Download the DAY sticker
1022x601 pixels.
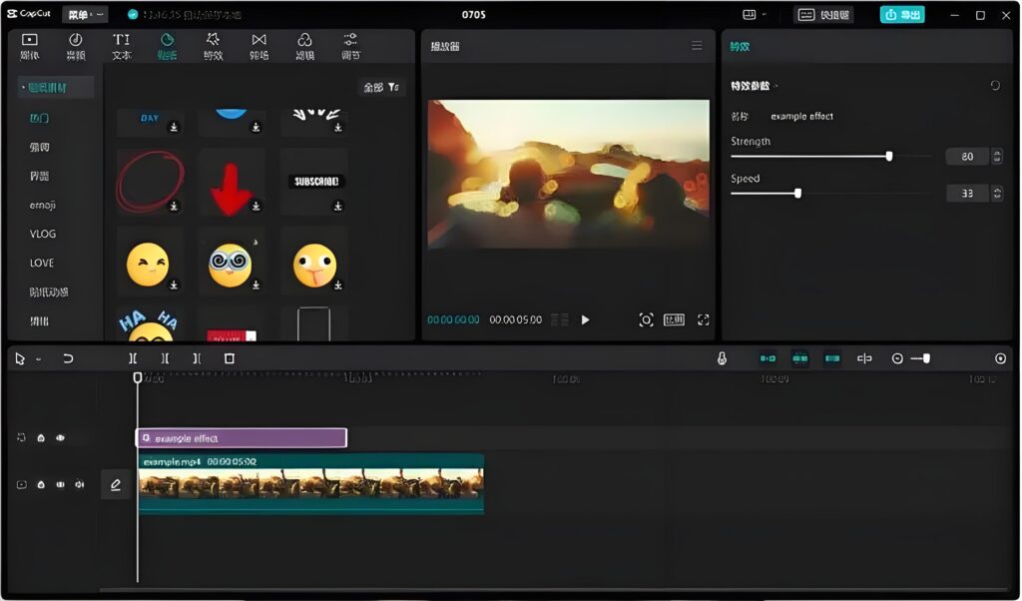tap(174, 127)
